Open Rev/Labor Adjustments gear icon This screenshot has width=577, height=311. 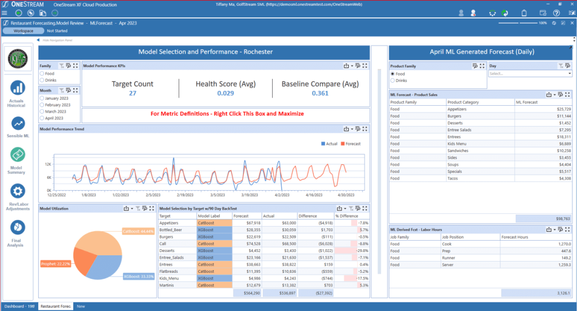pos(17,191)
